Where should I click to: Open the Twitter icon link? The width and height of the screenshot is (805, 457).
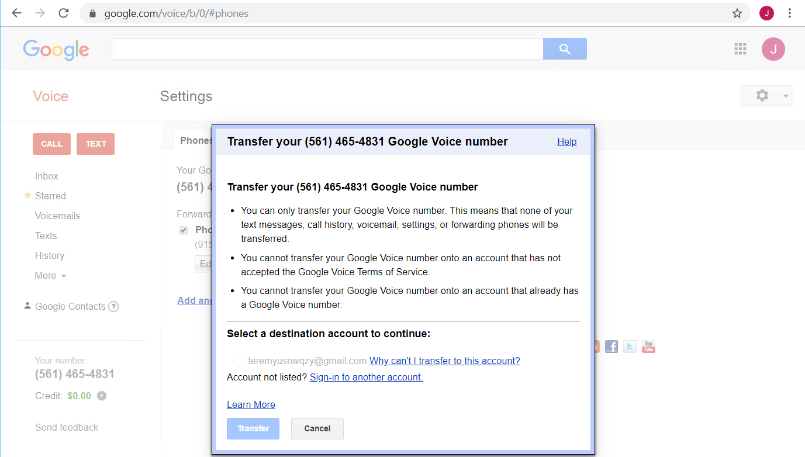[x=630, y=347]
